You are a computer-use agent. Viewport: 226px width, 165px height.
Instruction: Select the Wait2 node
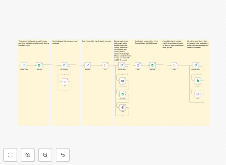(138, 65)
